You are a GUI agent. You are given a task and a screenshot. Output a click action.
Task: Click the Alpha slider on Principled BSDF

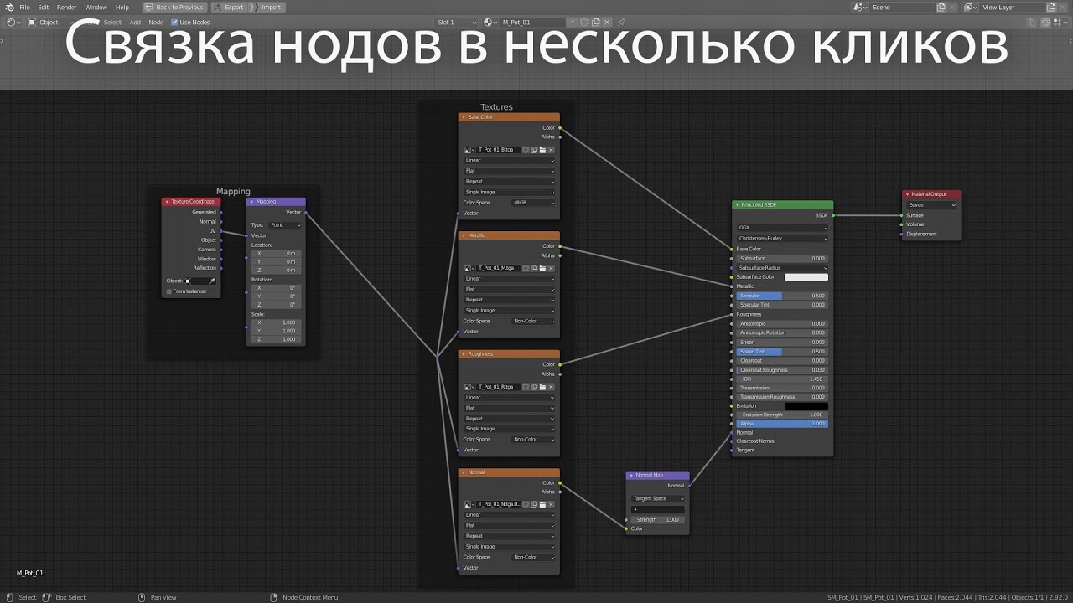tap(781, 424)
